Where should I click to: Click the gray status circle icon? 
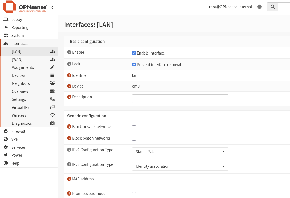pyautogui.click(x=259, y=7)
